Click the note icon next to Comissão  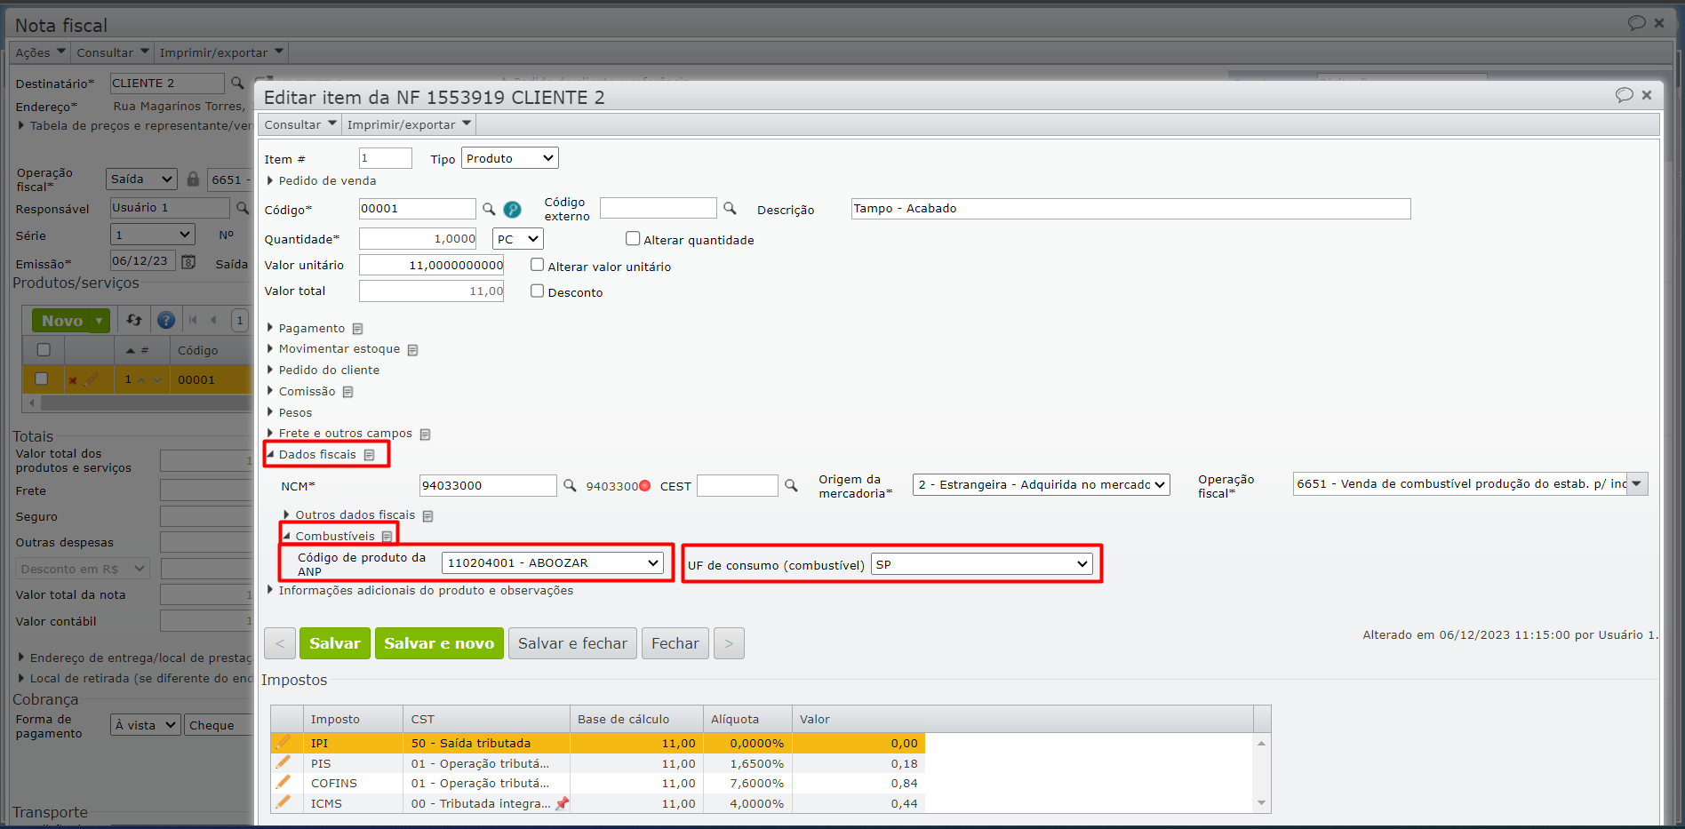click(x=347, y=392)
